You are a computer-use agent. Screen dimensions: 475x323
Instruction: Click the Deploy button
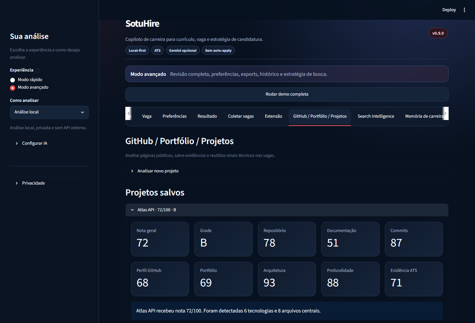449,10
